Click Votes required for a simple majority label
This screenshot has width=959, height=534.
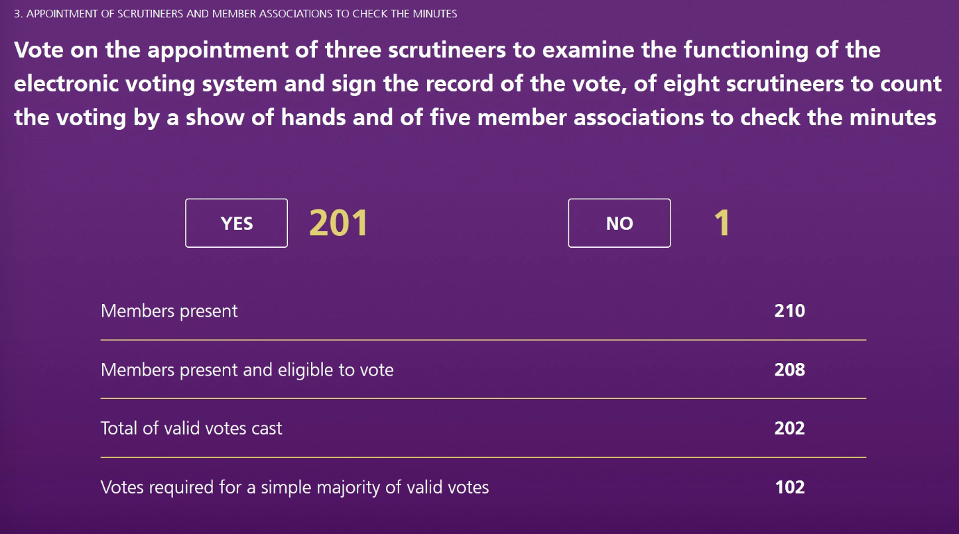pyautogui.click(x=295, y=488)
